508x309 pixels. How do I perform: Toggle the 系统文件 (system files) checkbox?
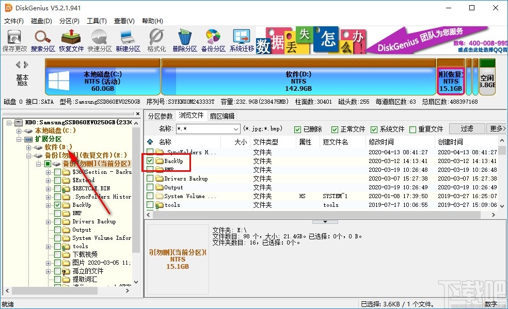tap(374, 129)
